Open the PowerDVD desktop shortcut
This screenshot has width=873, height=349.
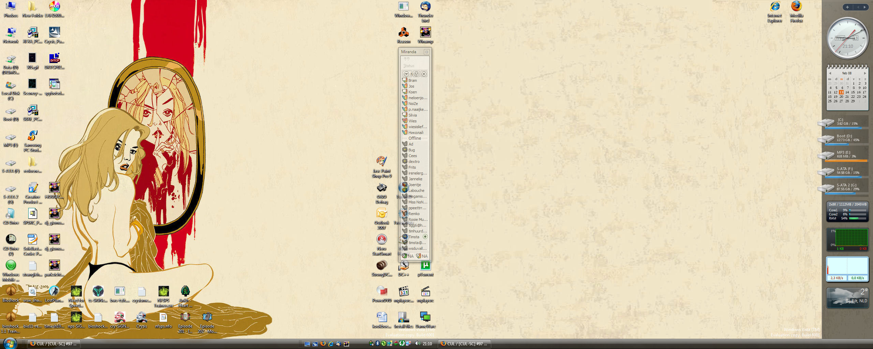click(x=382, y=294)
